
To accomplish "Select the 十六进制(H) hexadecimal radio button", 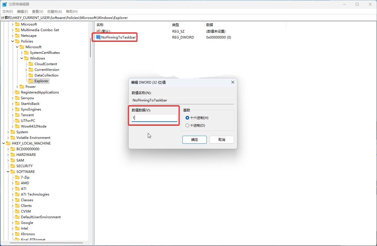I will pos(187,118).
